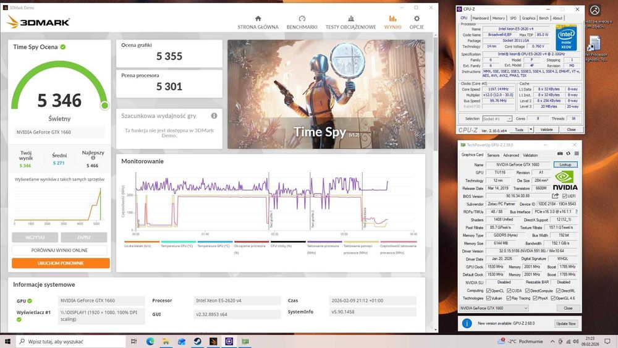Click the orange Liczba klatek legend swatch
Image resolution: width=618 pixels, height=348 pixels.
coord(142,242)
